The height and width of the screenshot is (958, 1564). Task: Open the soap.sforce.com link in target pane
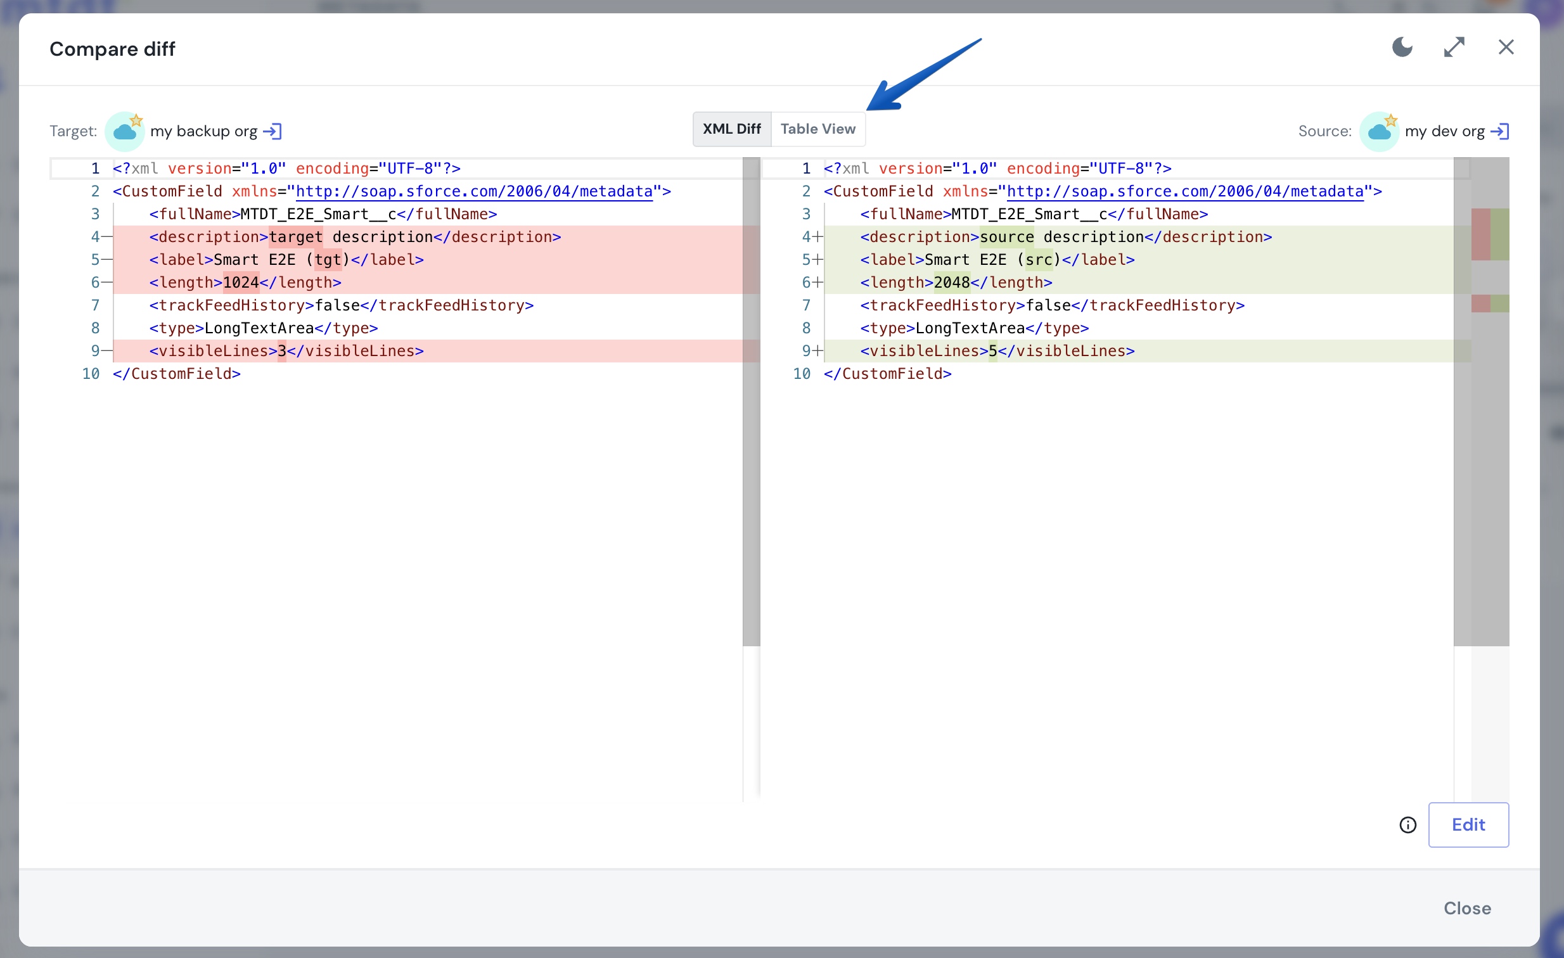click(x=474, y=191)
